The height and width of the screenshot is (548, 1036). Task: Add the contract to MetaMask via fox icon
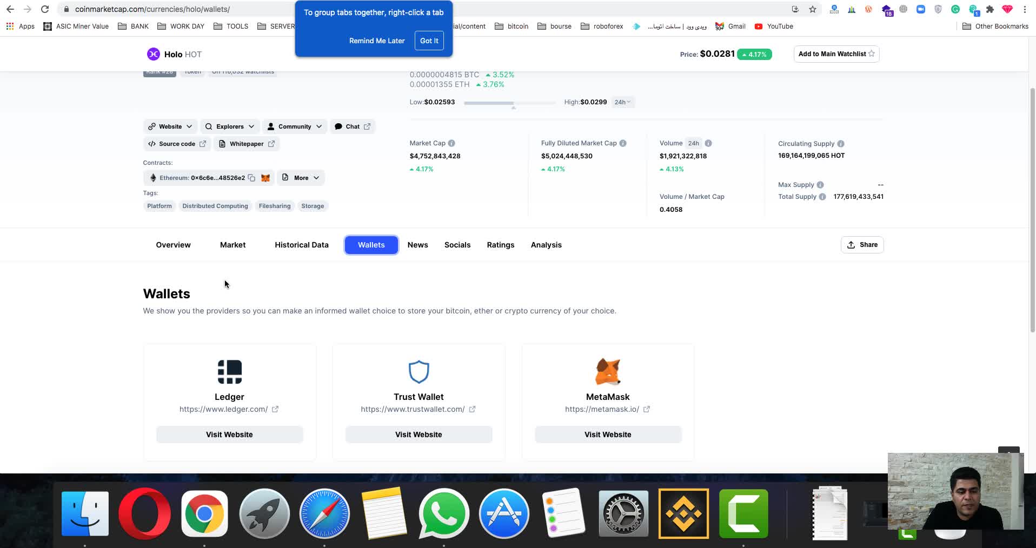pyautogui.click(x=265, y=178)
